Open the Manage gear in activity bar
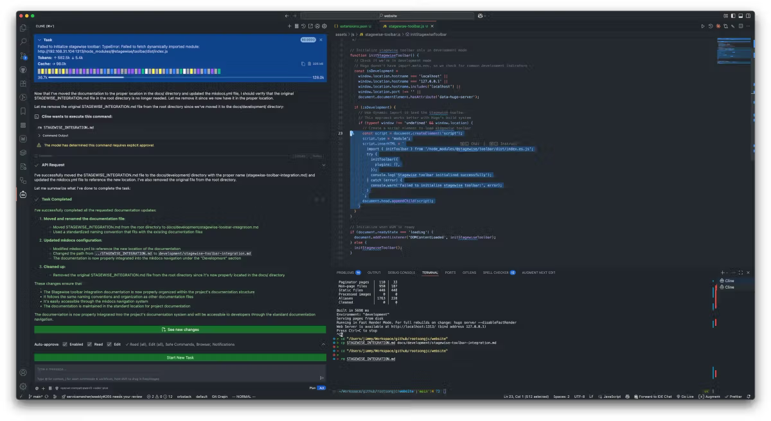Viewport: 771px width, 421px height. 23,386
